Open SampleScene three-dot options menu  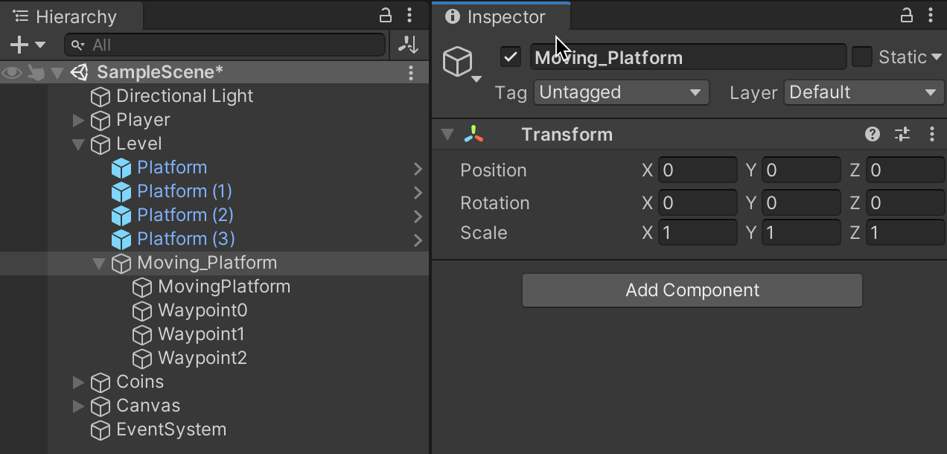coord(411,72)
